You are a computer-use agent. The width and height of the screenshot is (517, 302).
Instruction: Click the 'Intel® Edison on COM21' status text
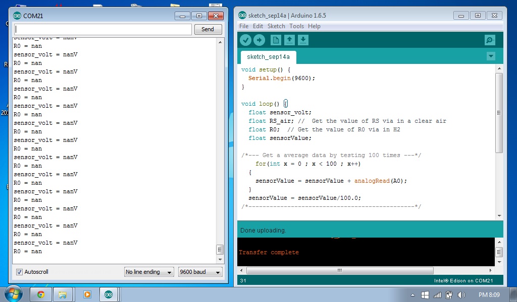pos(463,281)
